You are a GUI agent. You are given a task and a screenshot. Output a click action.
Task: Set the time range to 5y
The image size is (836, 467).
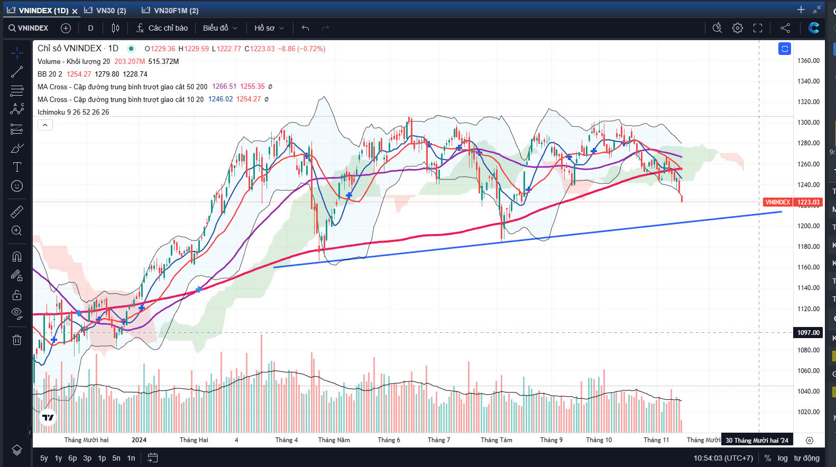(x=44, y=458)
